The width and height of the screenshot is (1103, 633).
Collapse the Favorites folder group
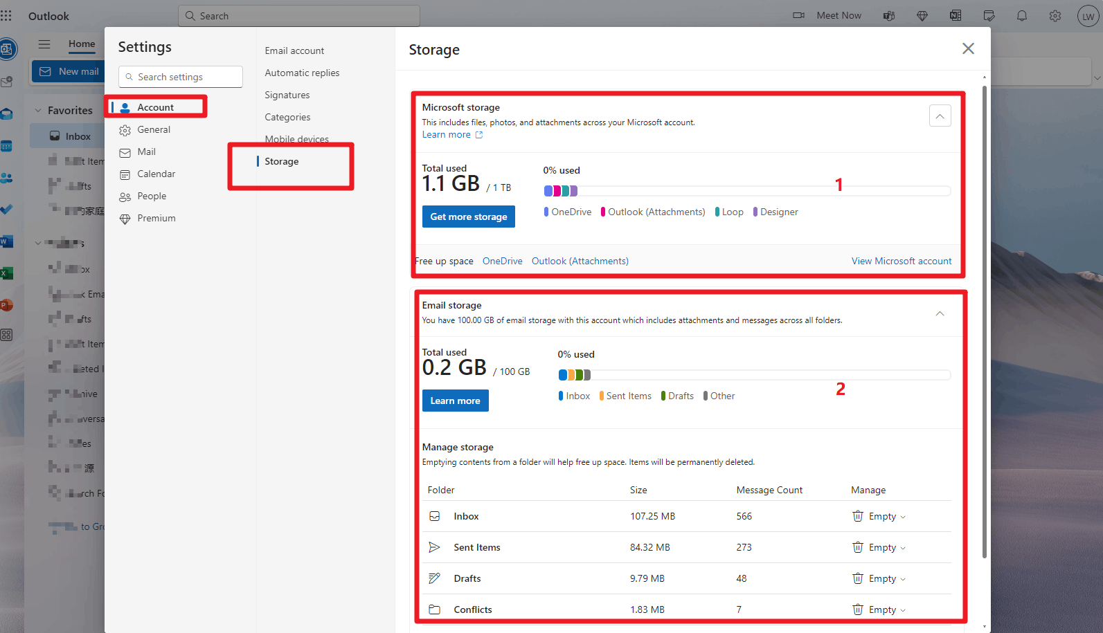click(38, 110)
